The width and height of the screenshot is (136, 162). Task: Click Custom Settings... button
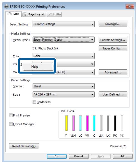[113, 40]
